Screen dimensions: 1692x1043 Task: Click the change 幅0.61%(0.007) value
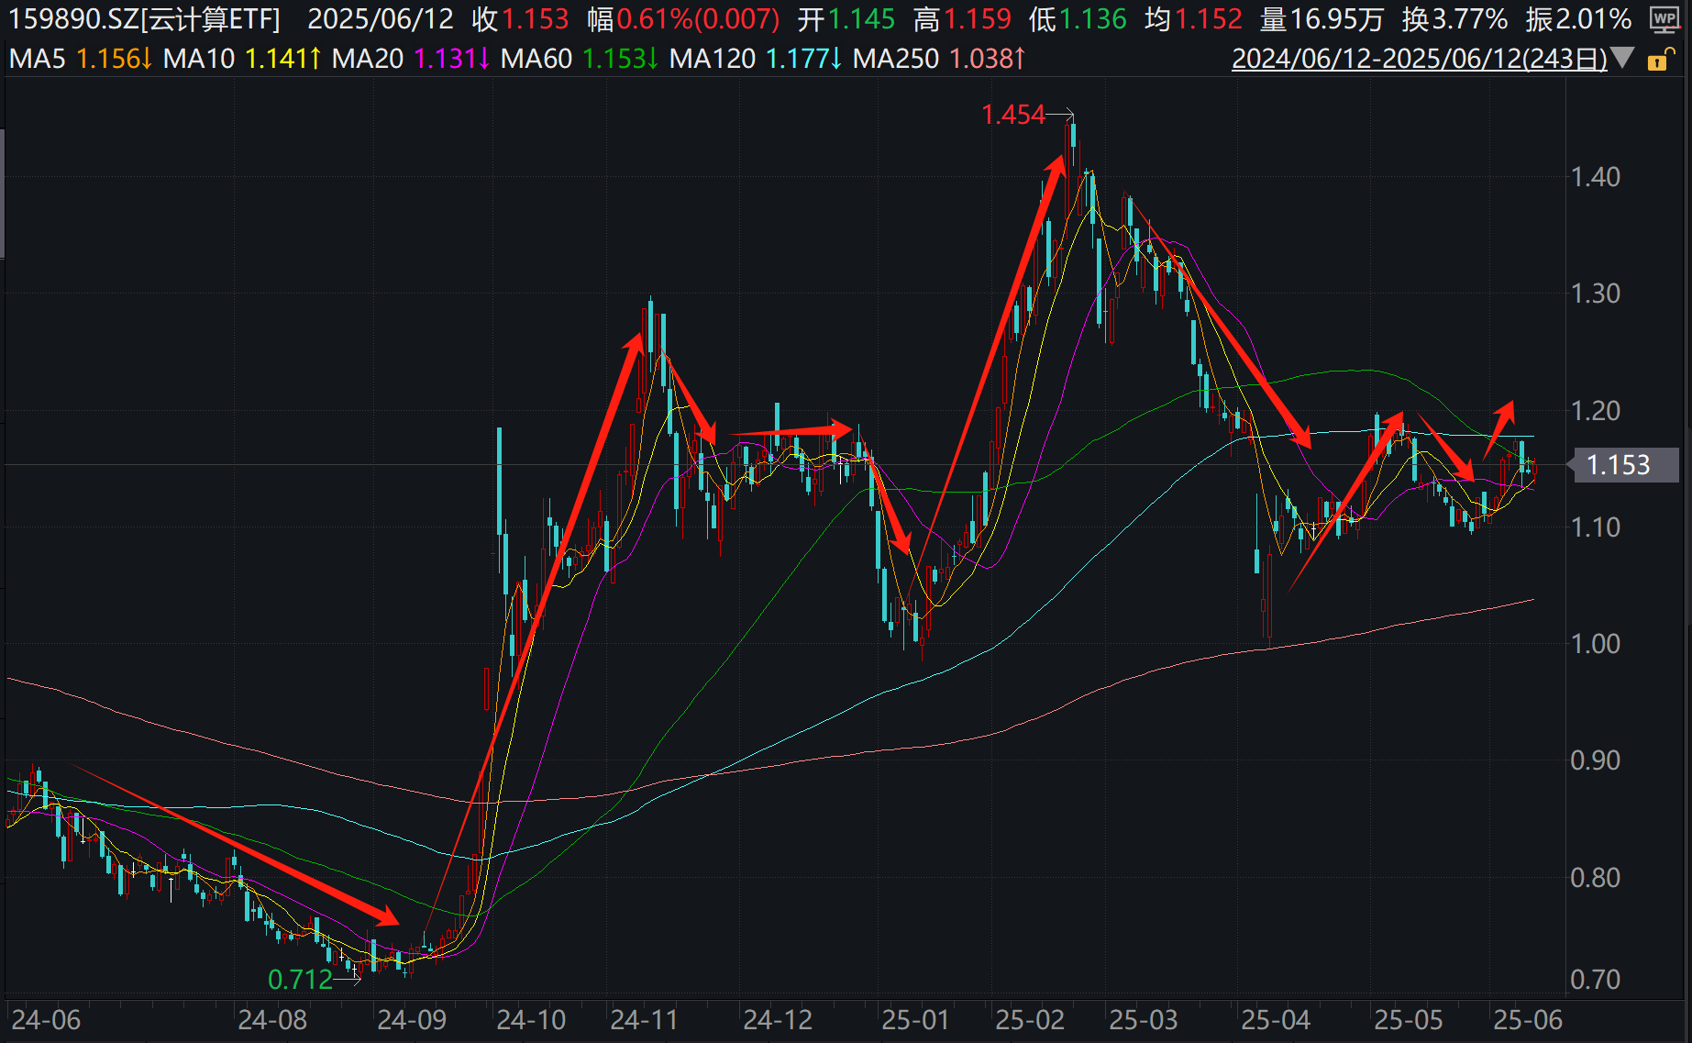[684, 18]
